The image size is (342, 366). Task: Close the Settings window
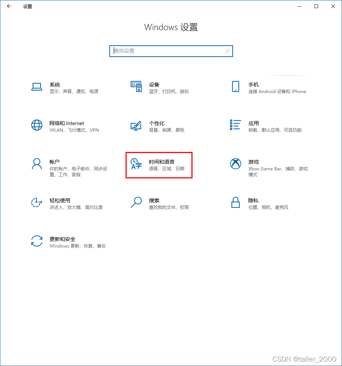tap(333, 6)
